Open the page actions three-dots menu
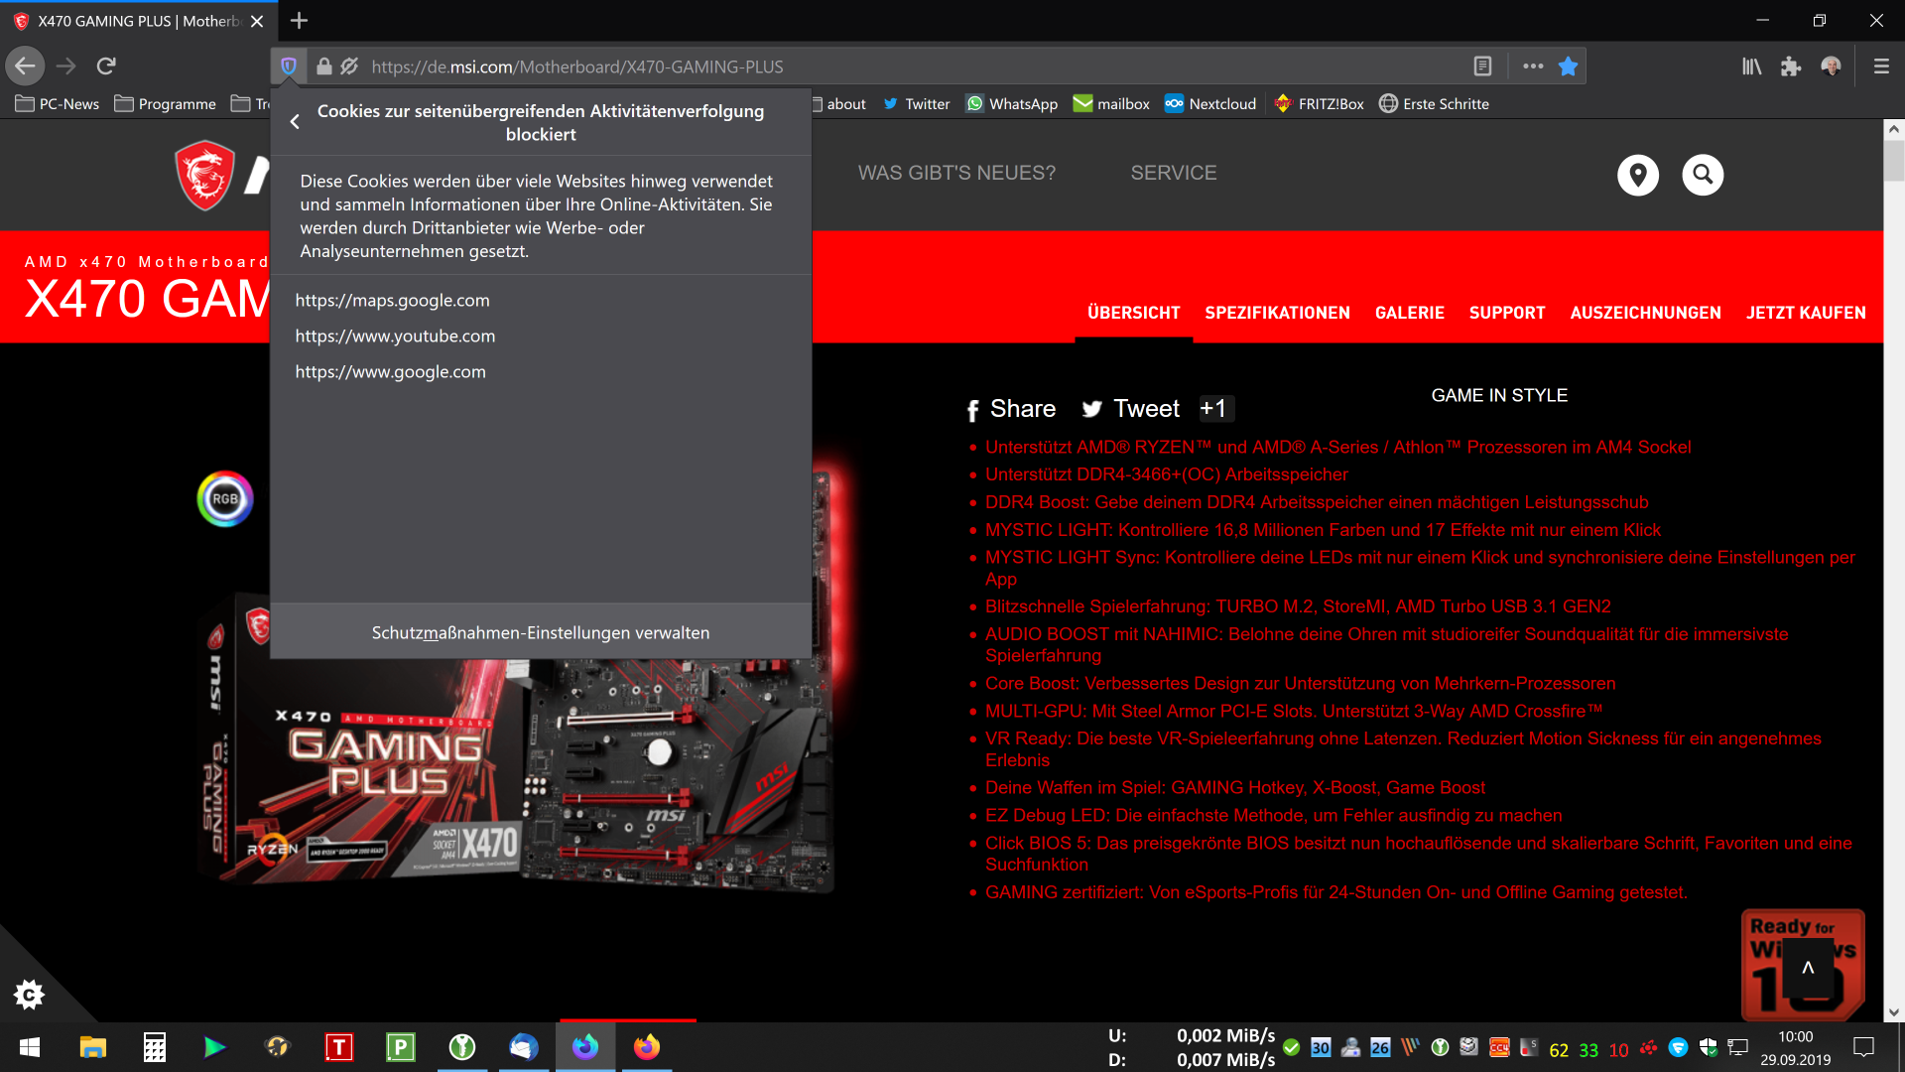Screen dimensions: 1905x1072 click(x=1533, y=67)
